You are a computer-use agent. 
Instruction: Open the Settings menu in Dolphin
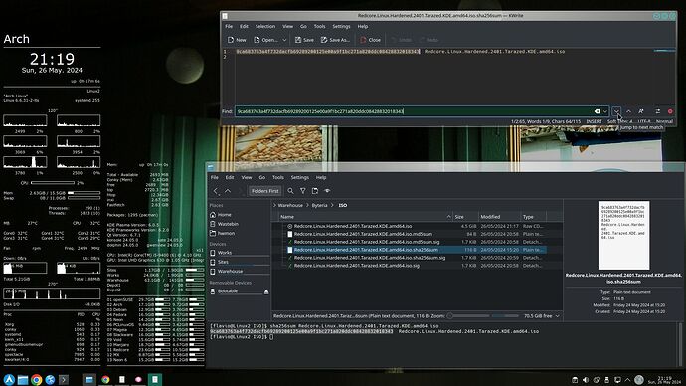[x=299, y=178]
